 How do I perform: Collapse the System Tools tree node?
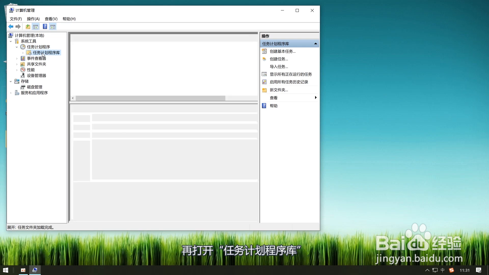coord(11,41)
